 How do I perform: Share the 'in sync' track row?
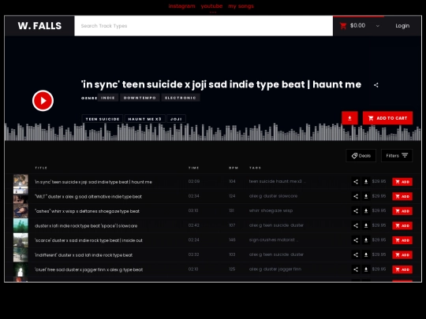356,182
